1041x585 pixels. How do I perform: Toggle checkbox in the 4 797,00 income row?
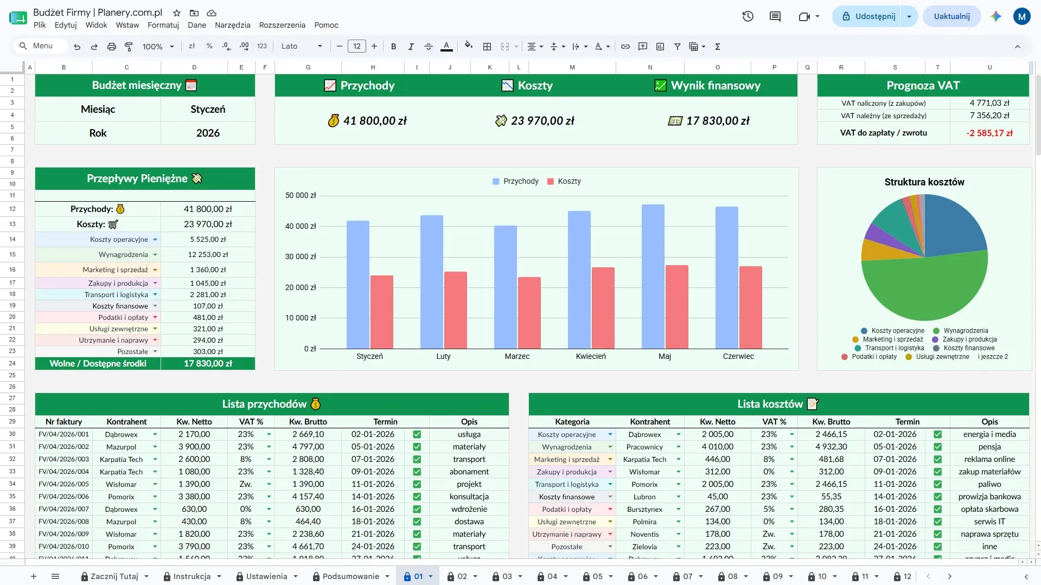click(x=417, y=447)
